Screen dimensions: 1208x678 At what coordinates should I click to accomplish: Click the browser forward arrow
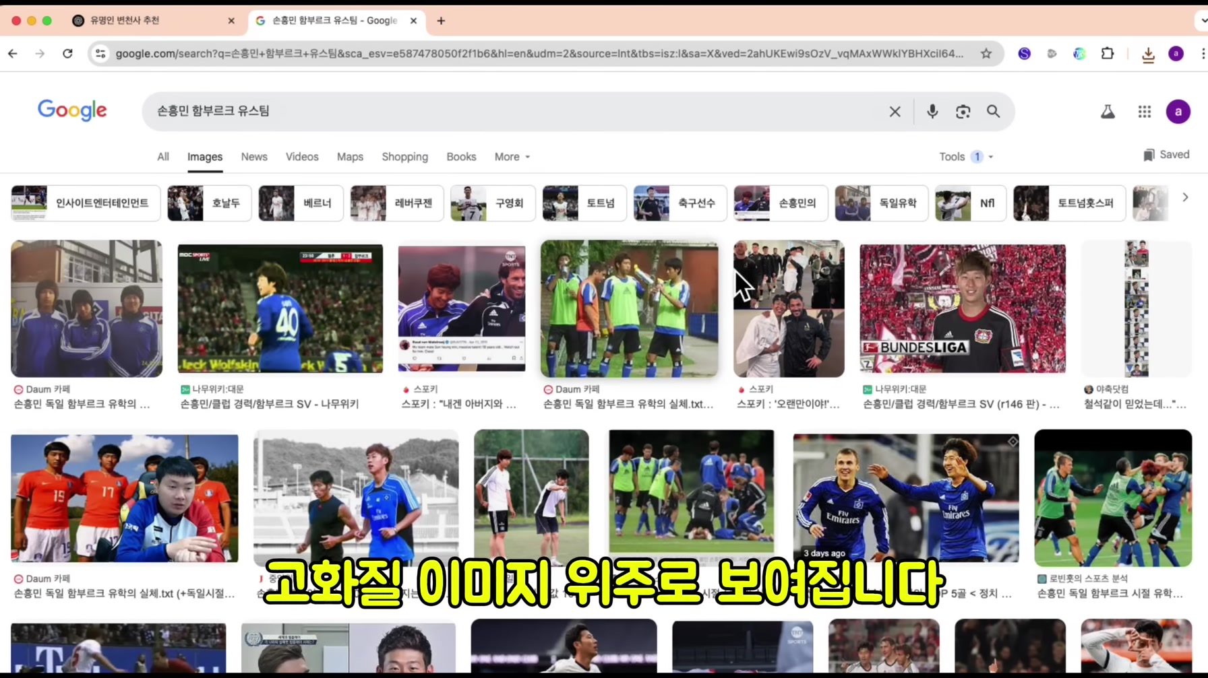(x=40, y=54)
